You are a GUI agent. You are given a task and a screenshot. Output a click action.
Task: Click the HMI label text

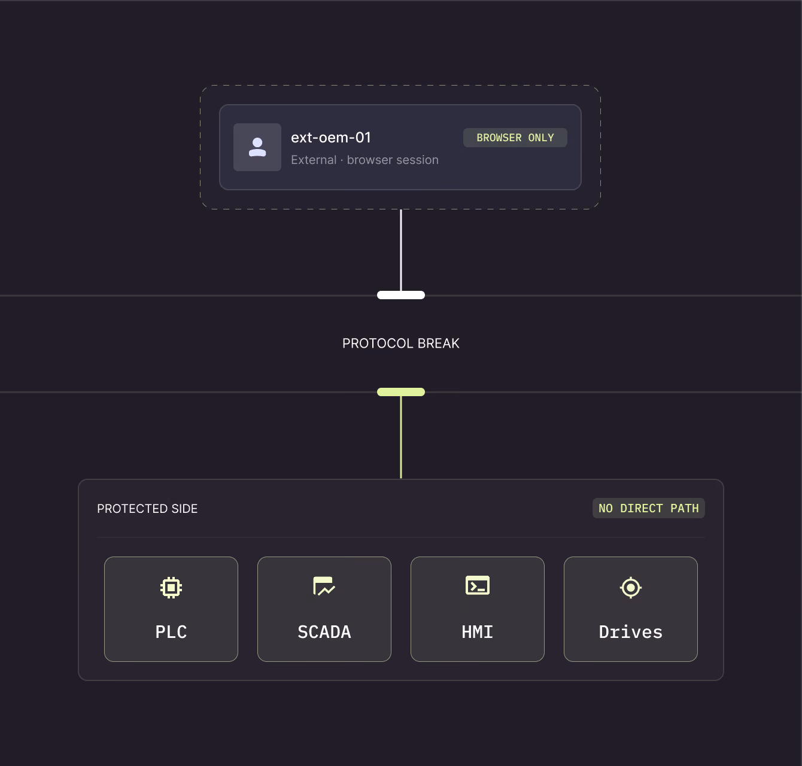tap(478, 632)
